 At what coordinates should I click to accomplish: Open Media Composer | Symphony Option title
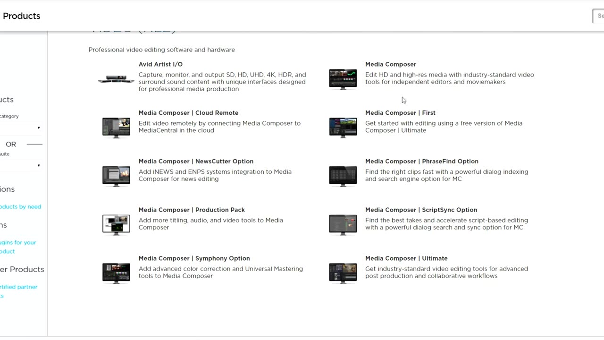point(194,258)
